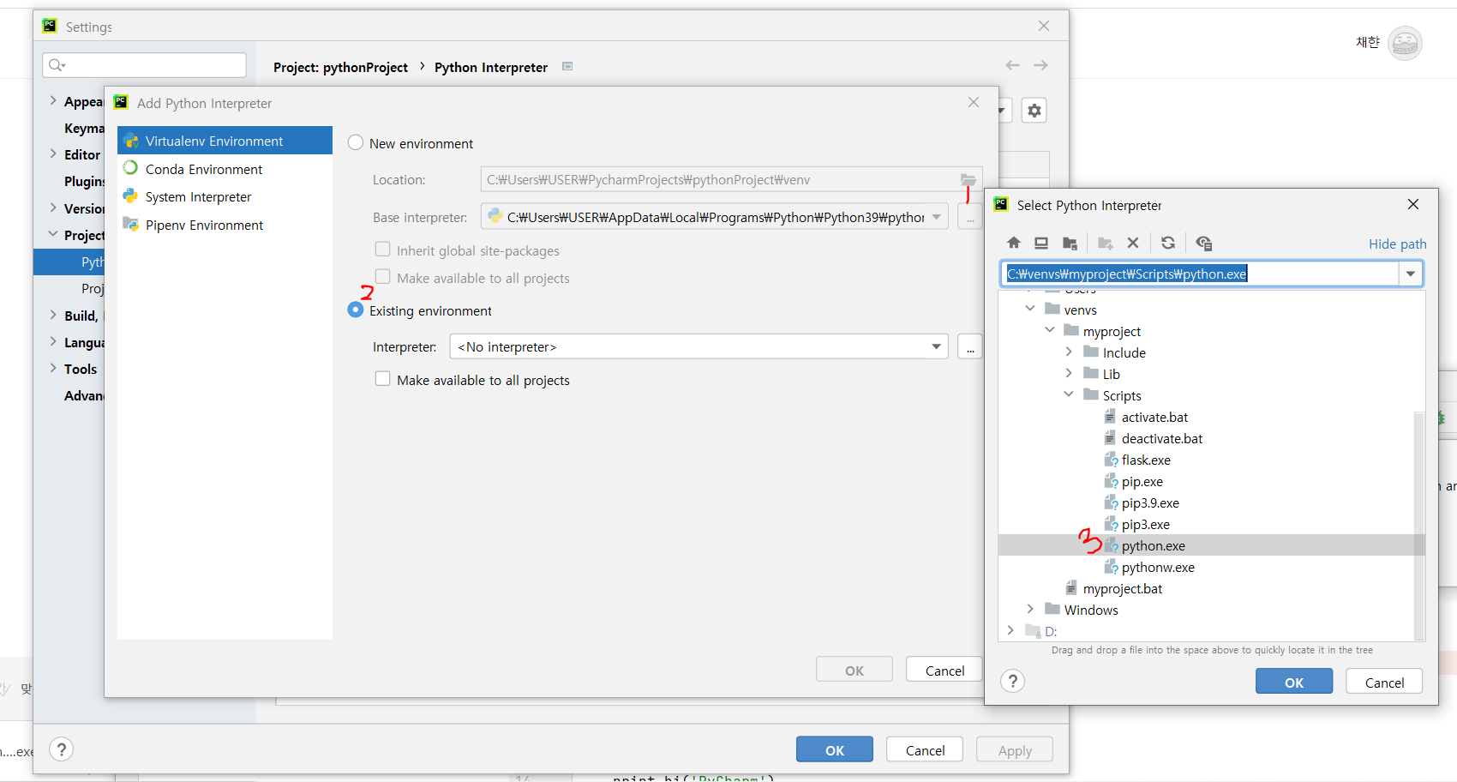Open help in Select Python Interpreter dialog
The image size is (1457, 782).
coord(1013,681)
